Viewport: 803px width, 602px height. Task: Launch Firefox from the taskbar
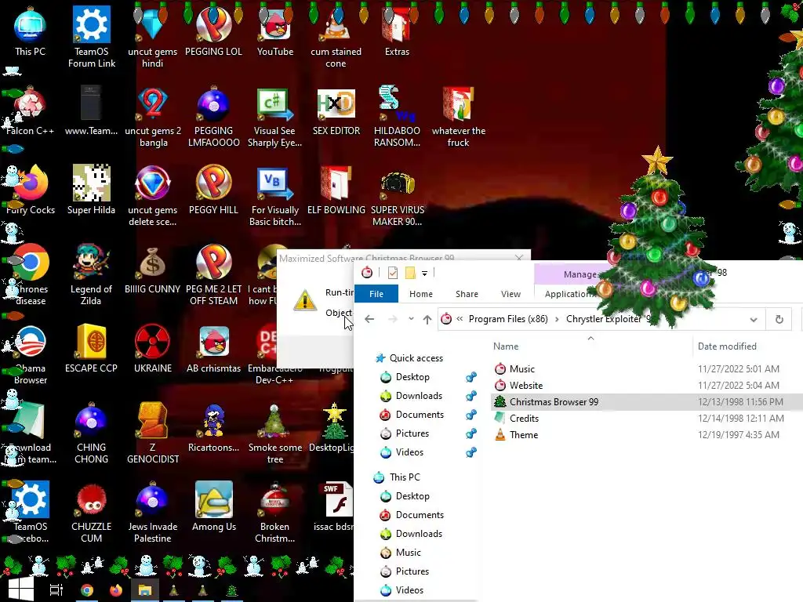(x=116, y=590)
